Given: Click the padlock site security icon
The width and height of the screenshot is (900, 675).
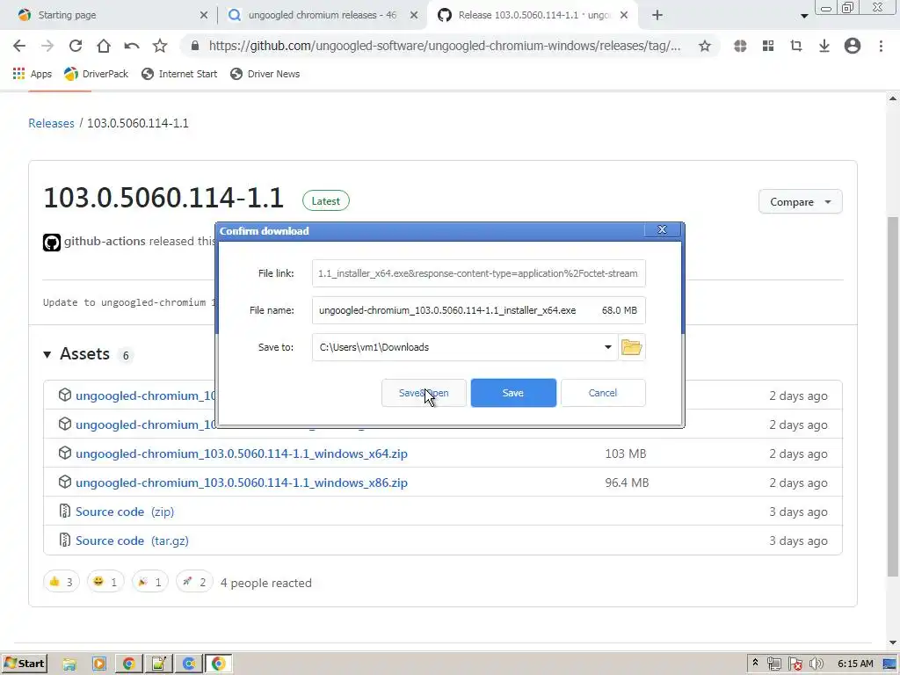Looking at the screenshot, I should point(195,46).
